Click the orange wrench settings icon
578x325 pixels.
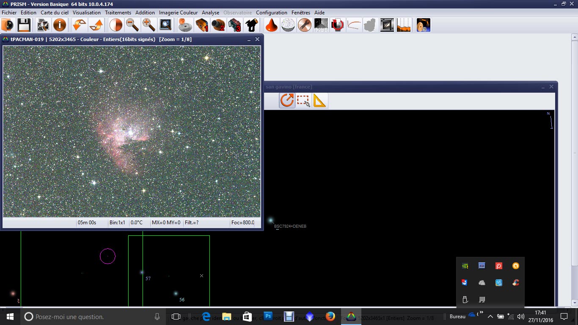pyautogui.click(x=304, y=25)
